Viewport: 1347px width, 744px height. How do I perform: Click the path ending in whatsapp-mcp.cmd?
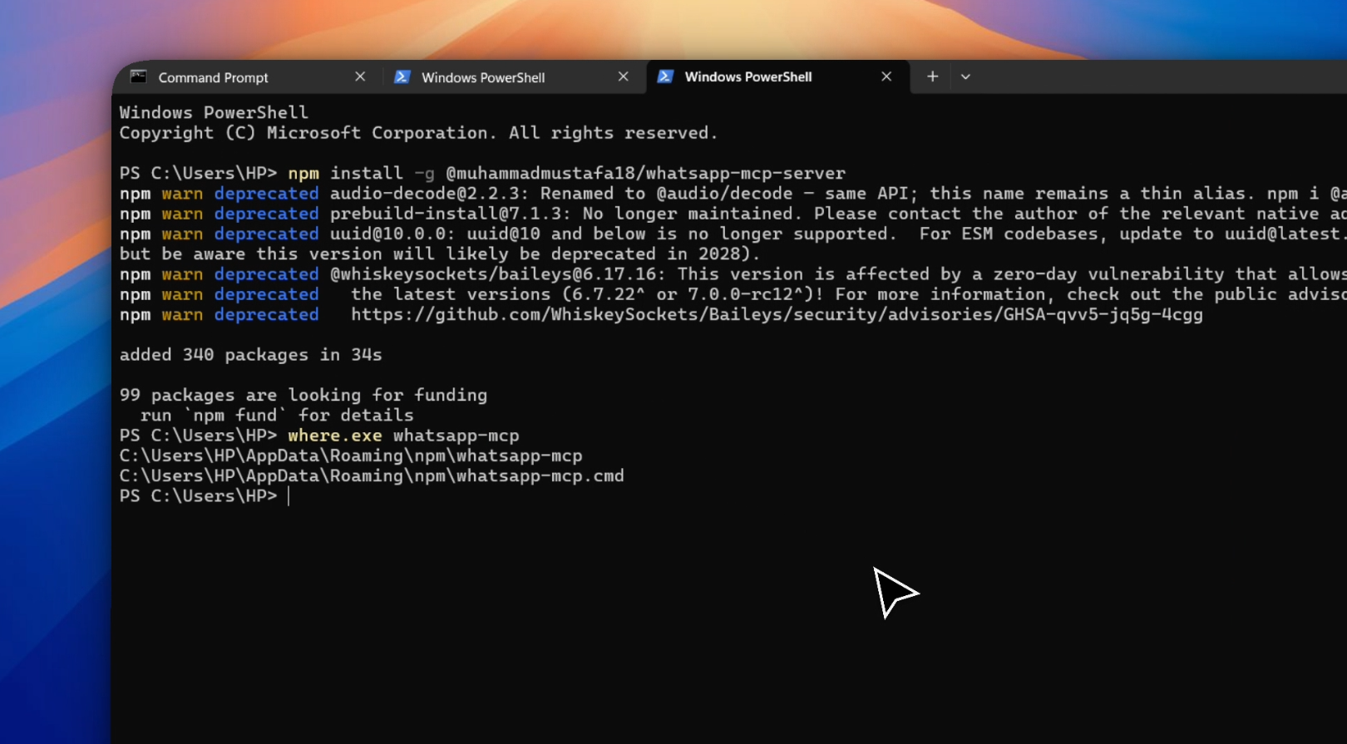point(372,475)
